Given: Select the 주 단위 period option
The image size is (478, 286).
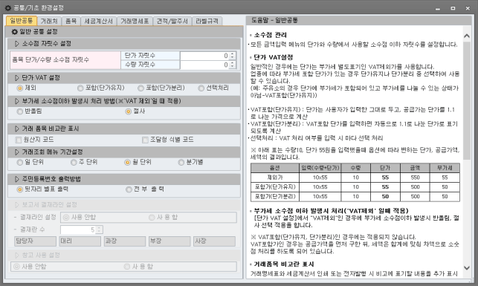Looking at the screenshot, I should pyautogui.click(x=74, y=163).
